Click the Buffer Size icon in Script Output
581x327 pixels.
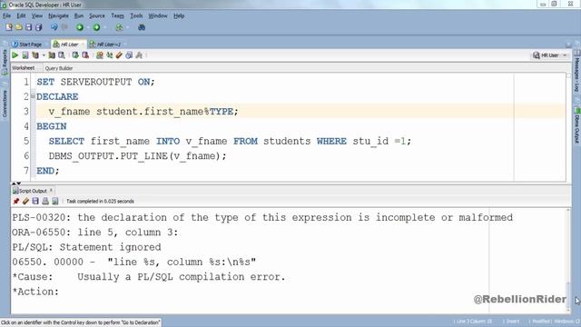(55, 201)
